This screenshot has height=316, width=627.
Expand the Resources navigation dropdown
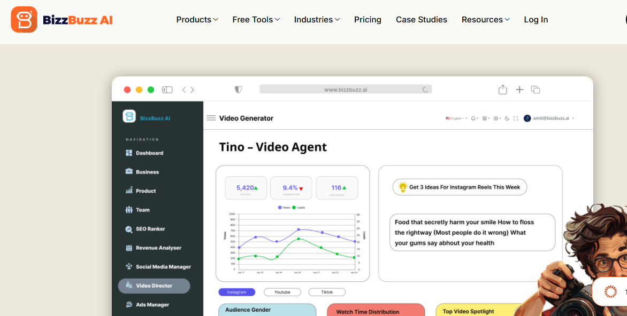(485, 19)
